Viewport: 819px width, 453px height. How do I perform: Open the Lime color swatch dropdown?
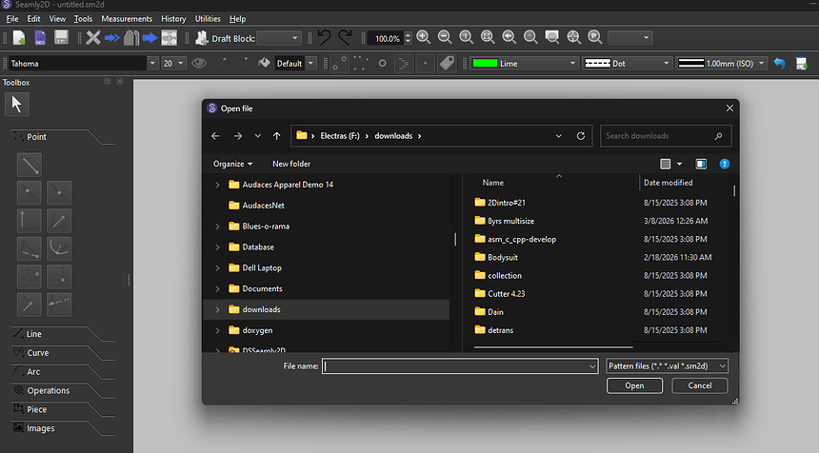(x=524, y=63)
